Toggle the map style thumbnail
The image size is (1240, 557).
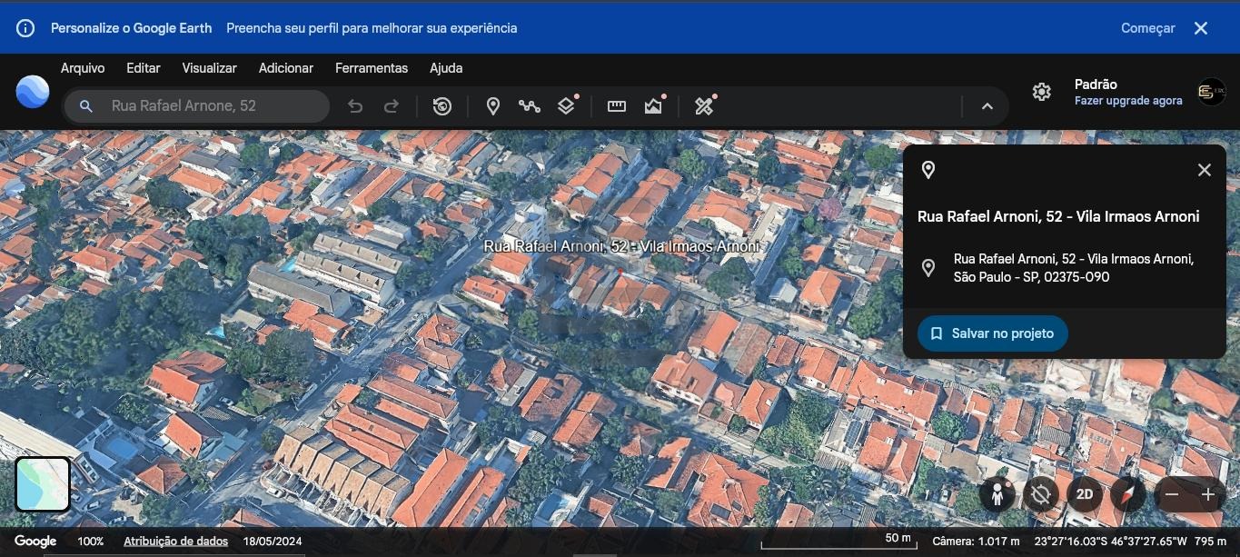[43, 484]
